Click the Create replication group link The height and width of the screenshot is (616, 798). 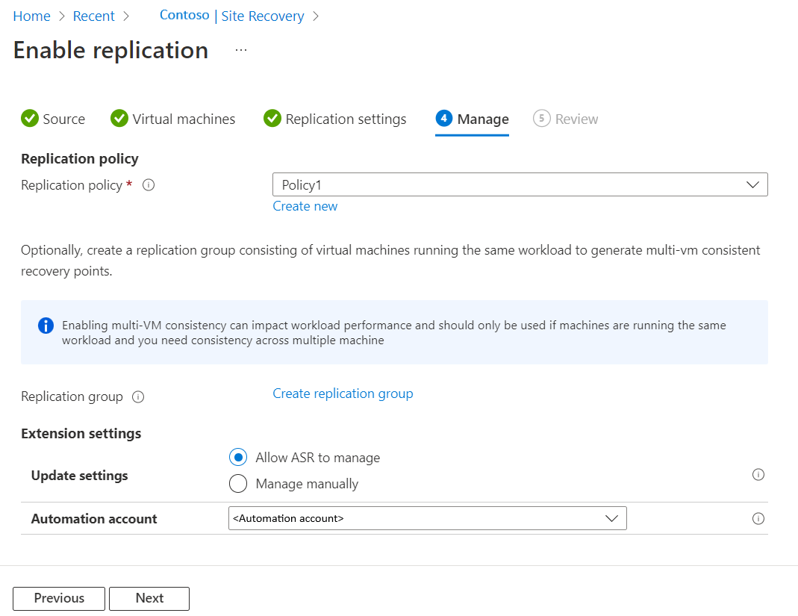coord(343,393)
